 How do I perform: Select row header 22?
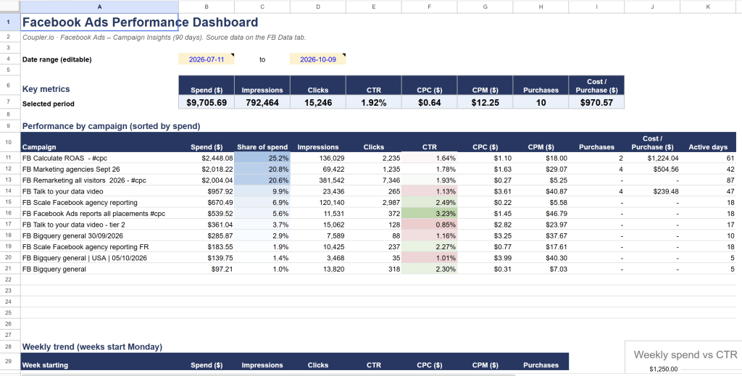tap(10, 280)
